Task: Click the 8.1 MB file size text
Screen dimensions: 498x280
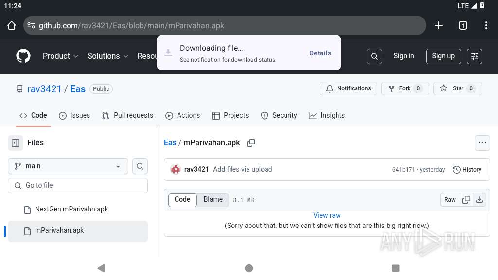Action: tap(243, 200)
